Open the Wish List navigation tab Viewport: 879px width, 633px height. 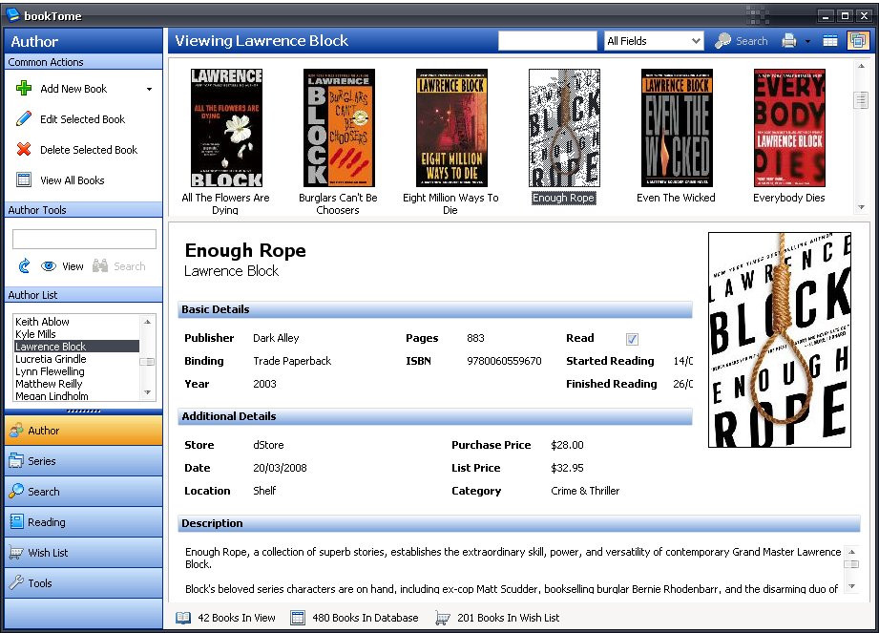pos(84,552)
